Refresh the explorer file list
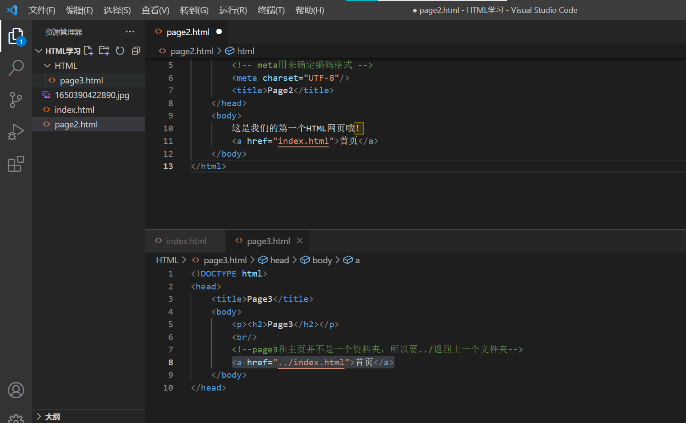The image size is (686, 423). (x=120, y=51)
